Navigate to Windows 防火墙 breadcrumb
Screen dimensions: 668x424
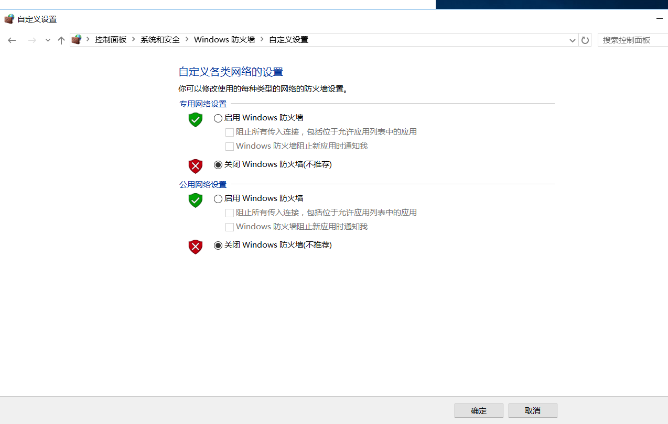point(224,40)
